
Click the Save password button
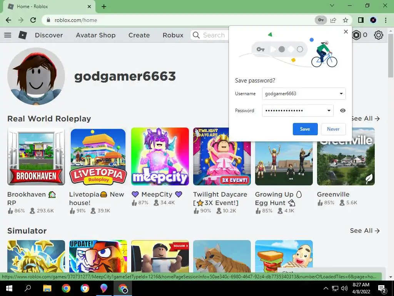305,129
